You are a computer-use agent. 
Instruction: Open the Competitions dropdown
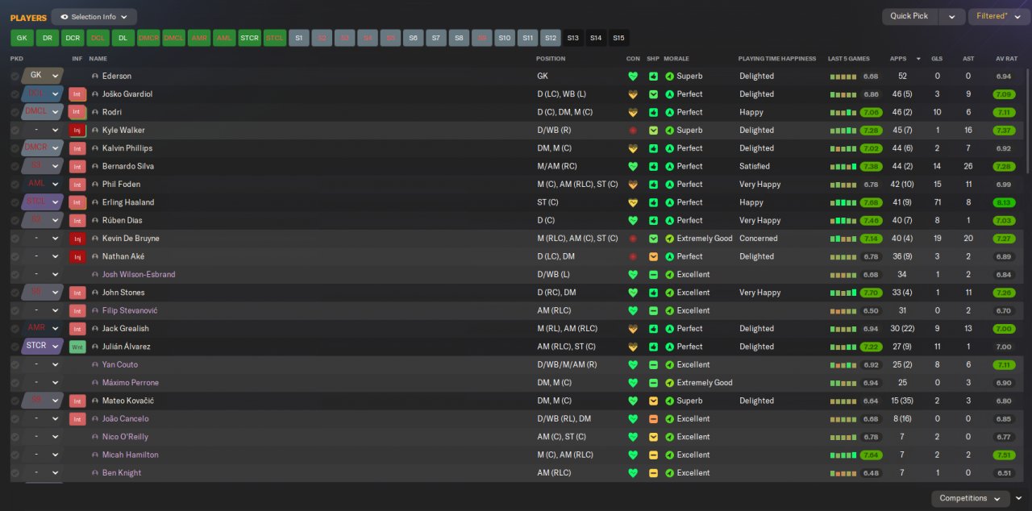pyautogui.click(x=970, y=499)
